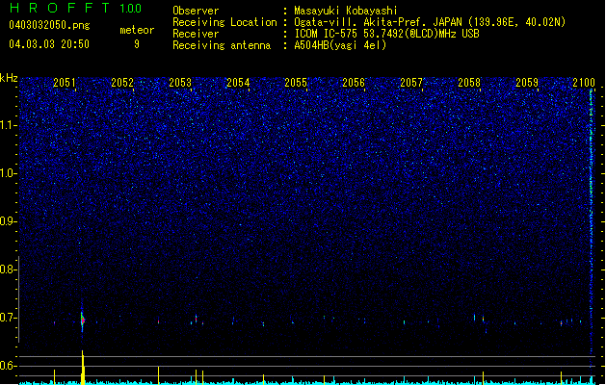Click the tallest yellow intensity spike
Image resolution: width=606 pixels, height=385 pixels.
click(x=83, y=368)
